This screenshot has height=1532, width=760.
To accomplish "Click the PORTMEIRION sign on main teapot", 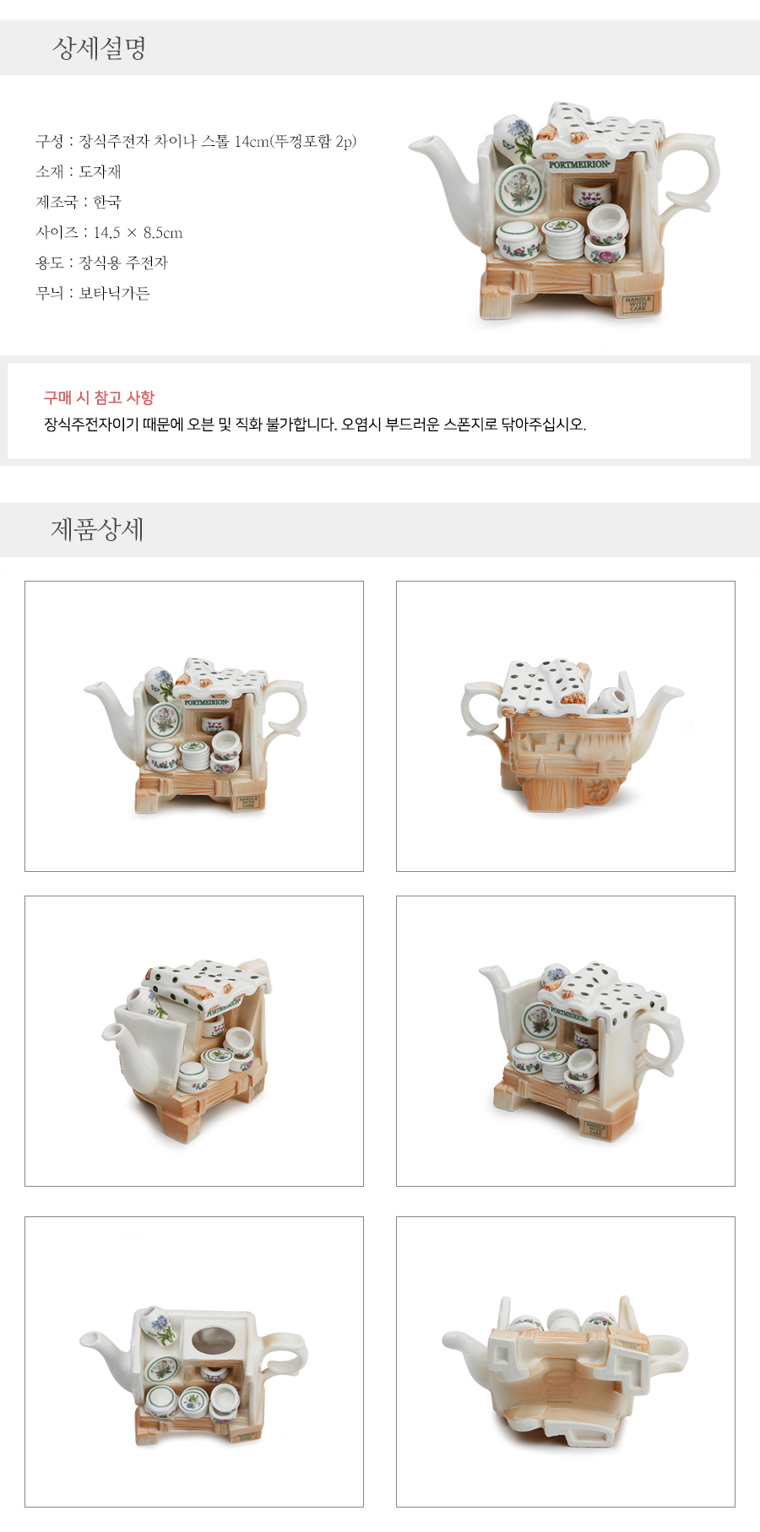I will [x=578, y=165].
